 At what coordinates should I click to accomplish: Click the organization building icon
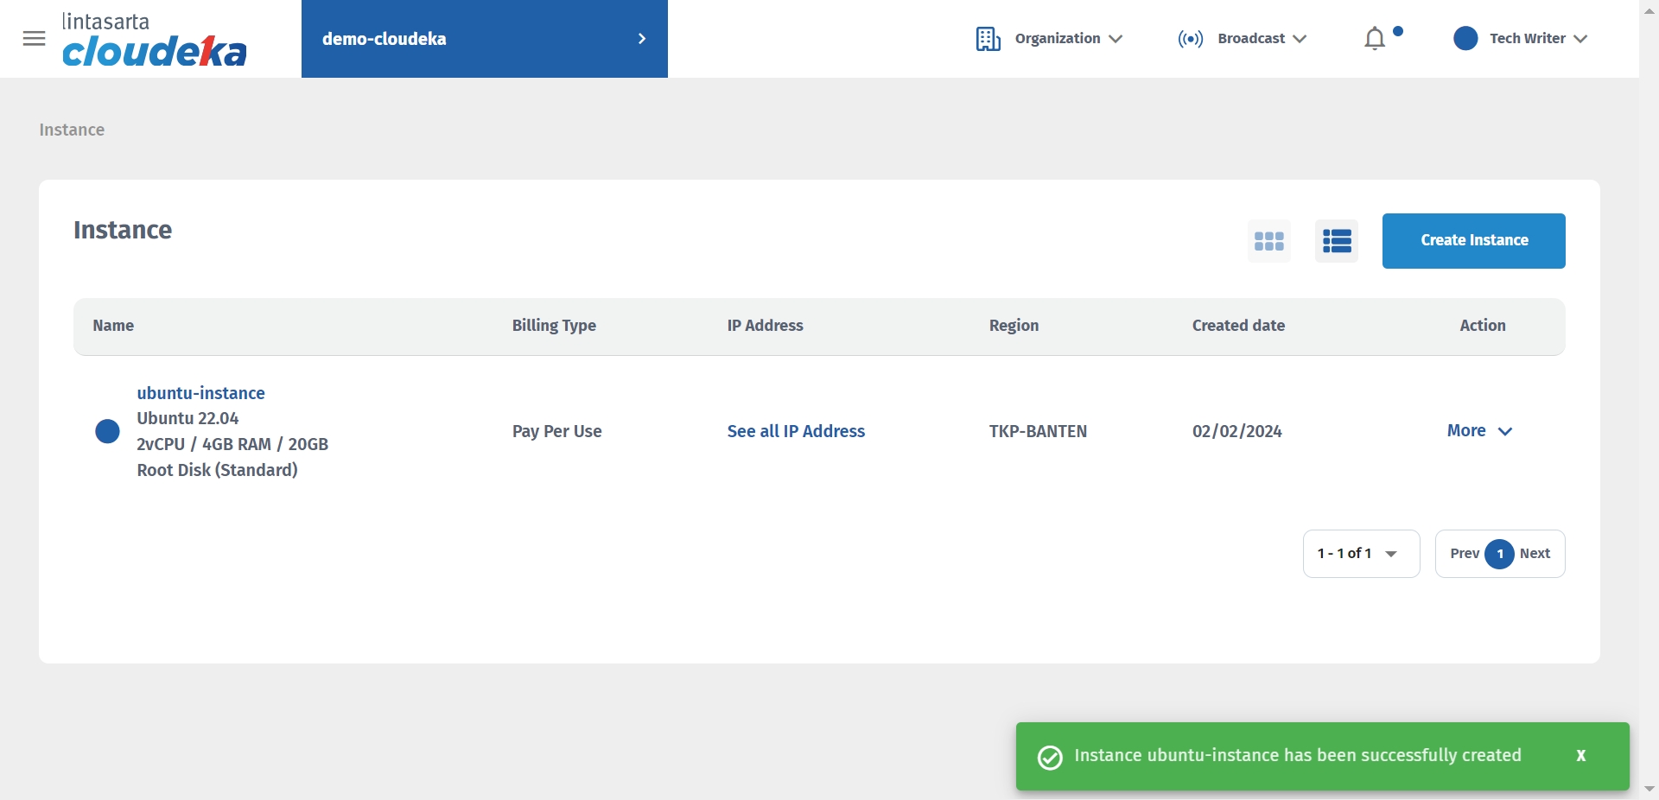(988, 39)
